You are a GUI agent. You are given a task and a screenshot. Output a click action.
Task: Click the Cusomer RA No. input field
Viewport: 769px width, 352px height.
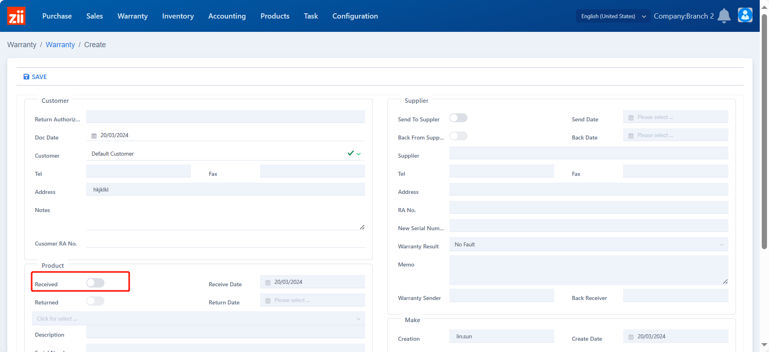click(226, 241)
